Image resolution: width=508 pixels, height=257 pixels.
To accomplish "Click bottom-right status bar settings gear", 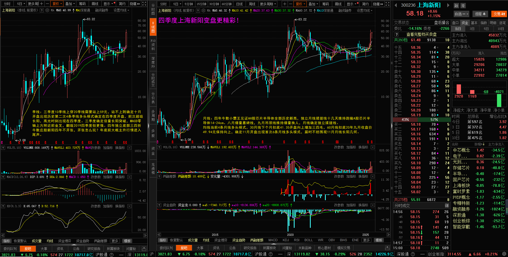I will point(504,254).
